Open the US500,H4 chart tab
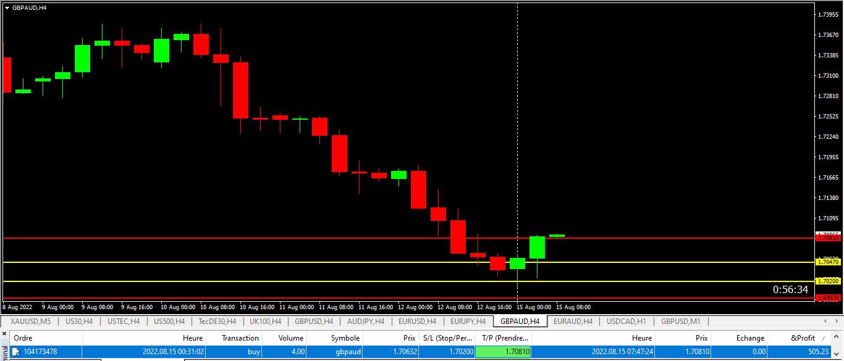Viewport: 844px width, 361px height. (x=169, y=322)
